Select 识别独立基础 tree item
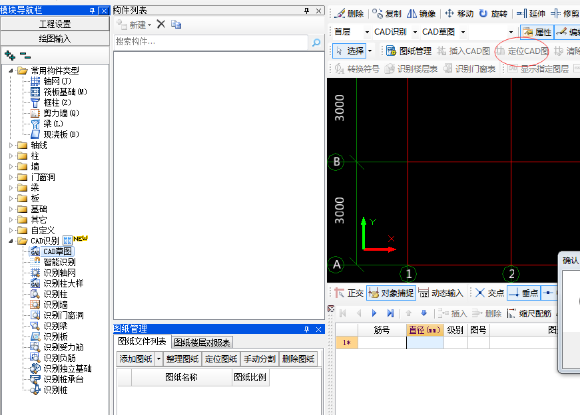This screenshot has width=580, height=415. (x=67, y=368)
